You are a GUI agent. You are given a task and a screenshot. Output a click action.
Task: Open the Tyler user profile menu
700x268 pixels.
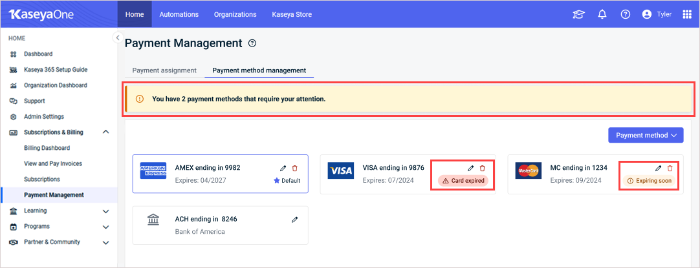pos(656,14)
